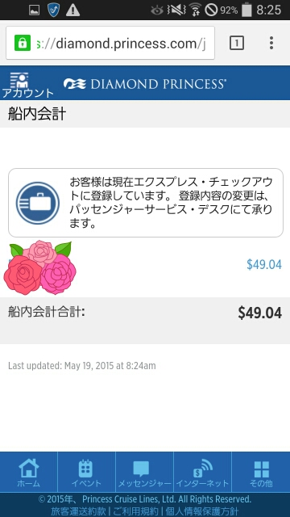
Task: Open the イベント calendar icon
Action: point(86,473)
